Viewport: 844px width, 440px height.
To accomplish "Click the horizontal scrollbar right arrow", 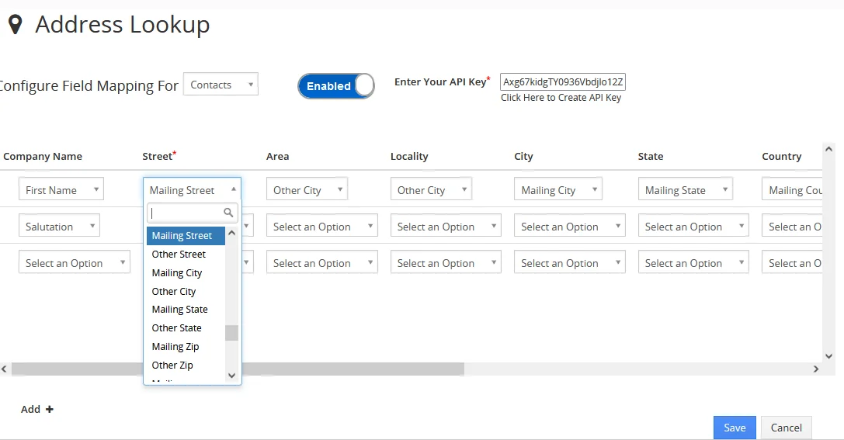I will pos(815,369).
